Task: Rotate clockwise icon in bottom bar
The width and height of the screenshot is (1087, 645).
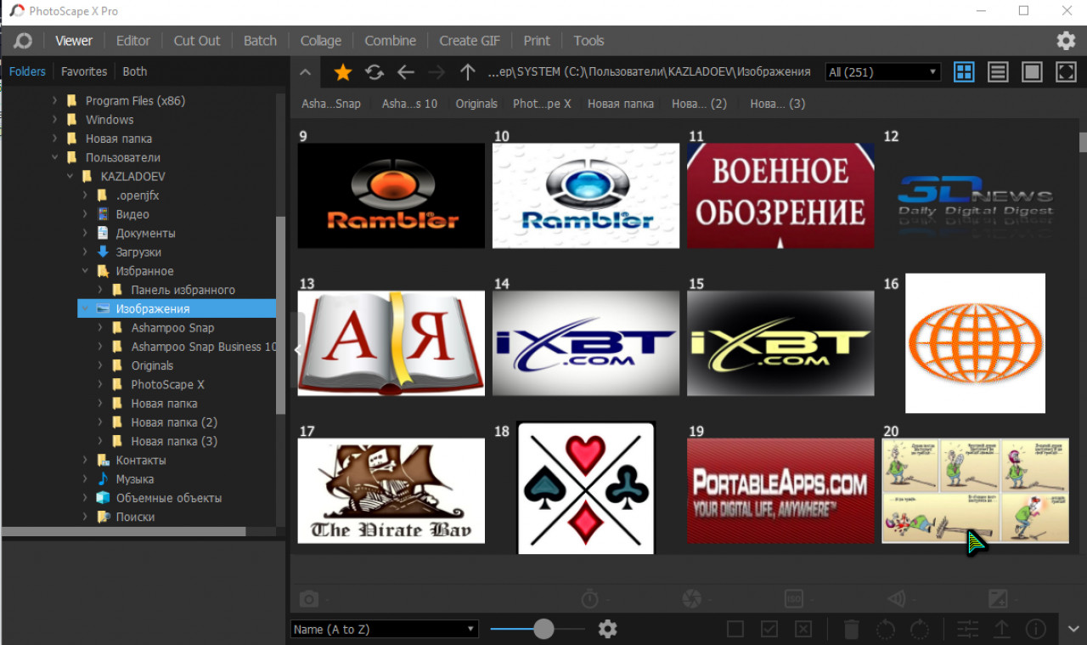Action: (x=920, y=629)
